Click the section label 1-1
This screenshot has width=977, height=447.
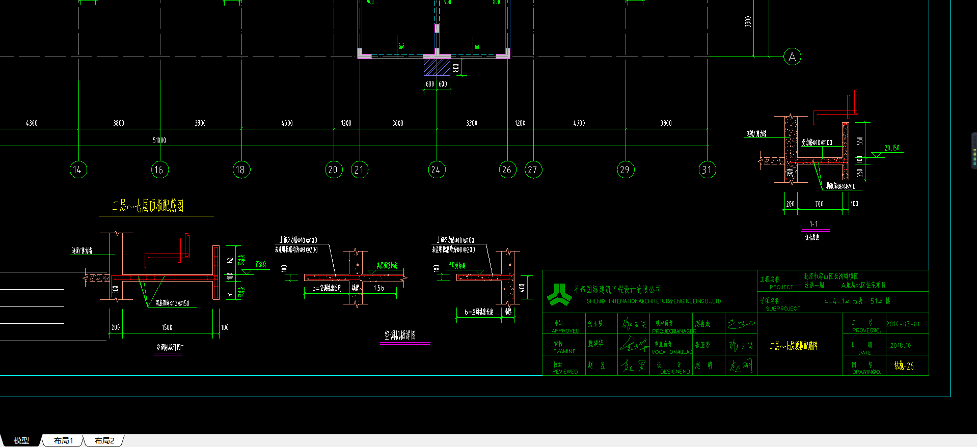813,224
